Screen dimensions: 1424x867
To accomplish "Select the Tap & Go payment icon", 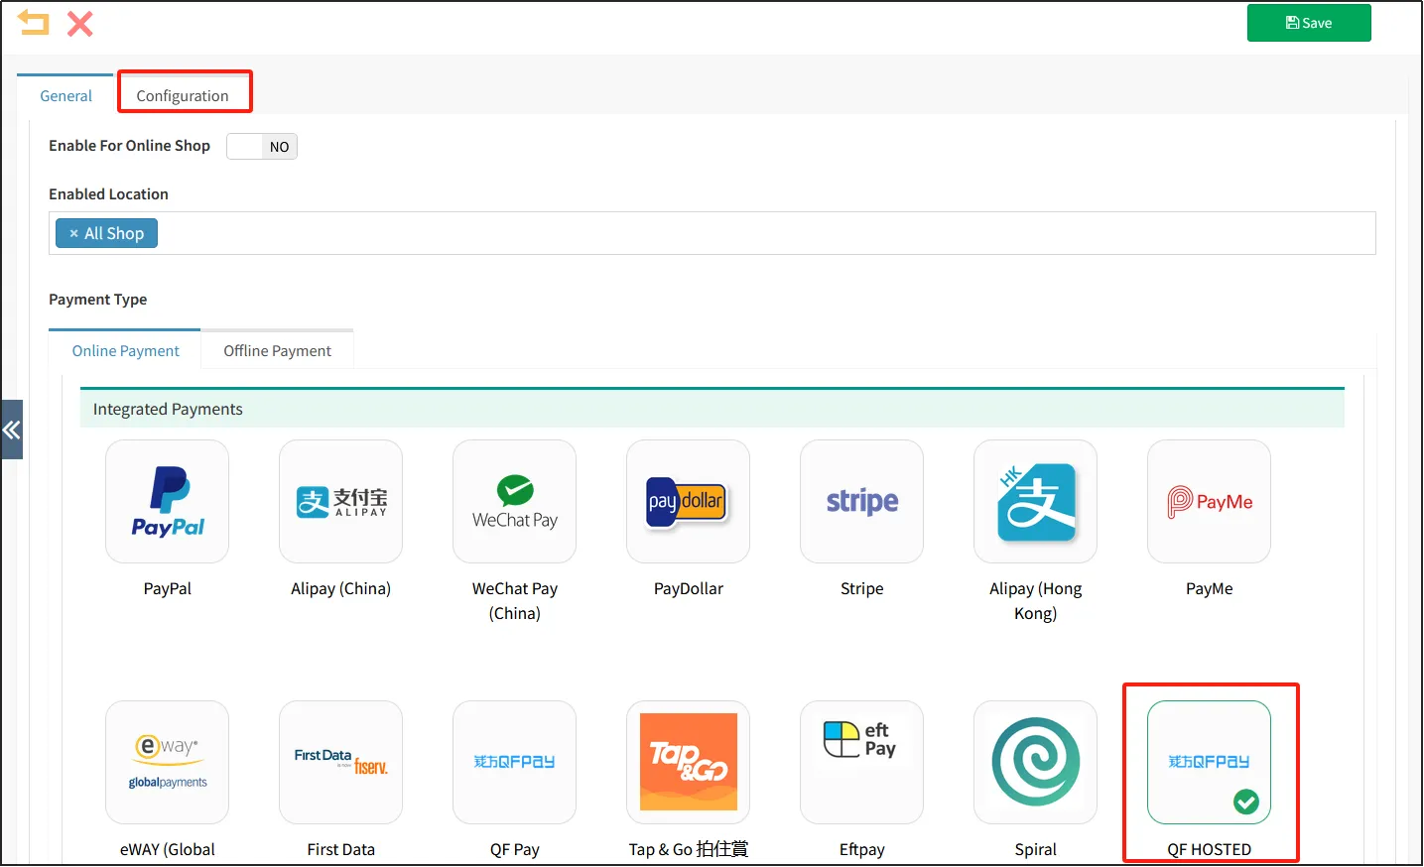I will coord(689,763).
